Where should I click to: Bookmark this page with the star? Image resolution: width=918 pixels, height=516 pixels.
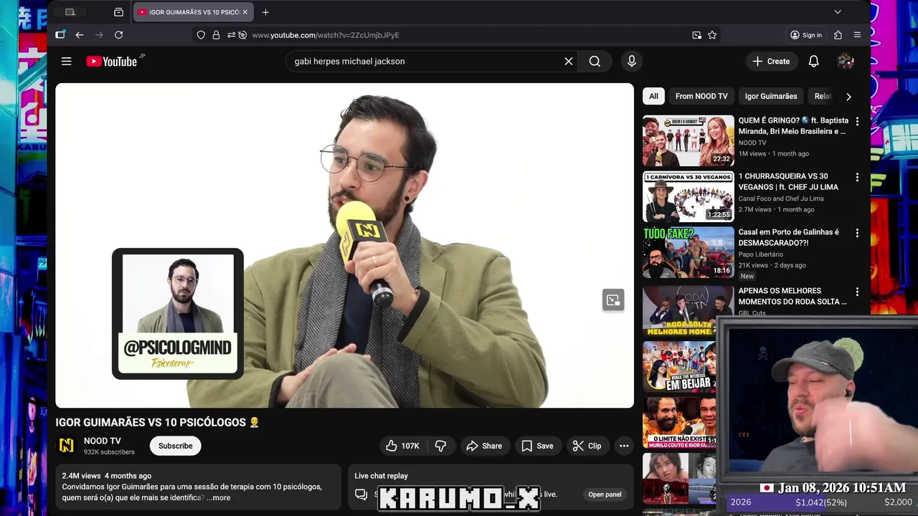(712, 35)
